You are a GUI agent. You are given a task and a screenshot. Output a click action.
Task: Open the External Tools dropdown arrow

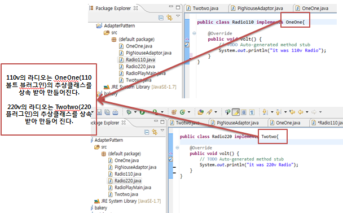162,112
